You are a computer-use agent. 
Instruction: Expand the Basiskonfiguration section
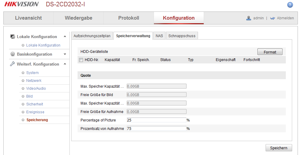[65, 54]
